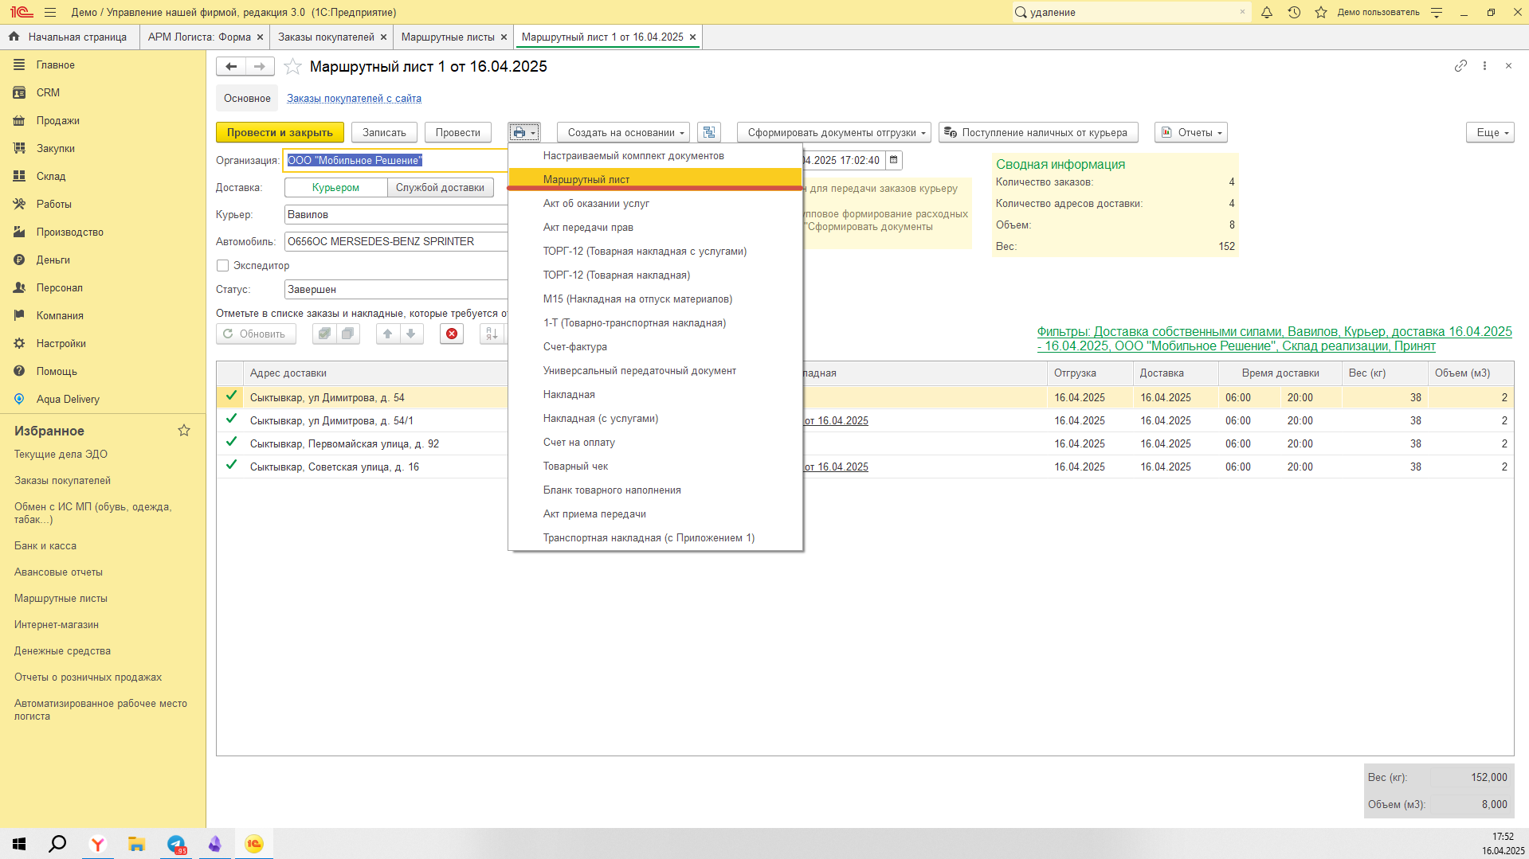The image size is (1529, 859).
Task: Open the document structure icon button
Action: 709,132
